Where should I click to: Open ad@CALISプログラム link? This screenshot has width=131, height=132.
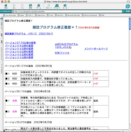[66, 44]
